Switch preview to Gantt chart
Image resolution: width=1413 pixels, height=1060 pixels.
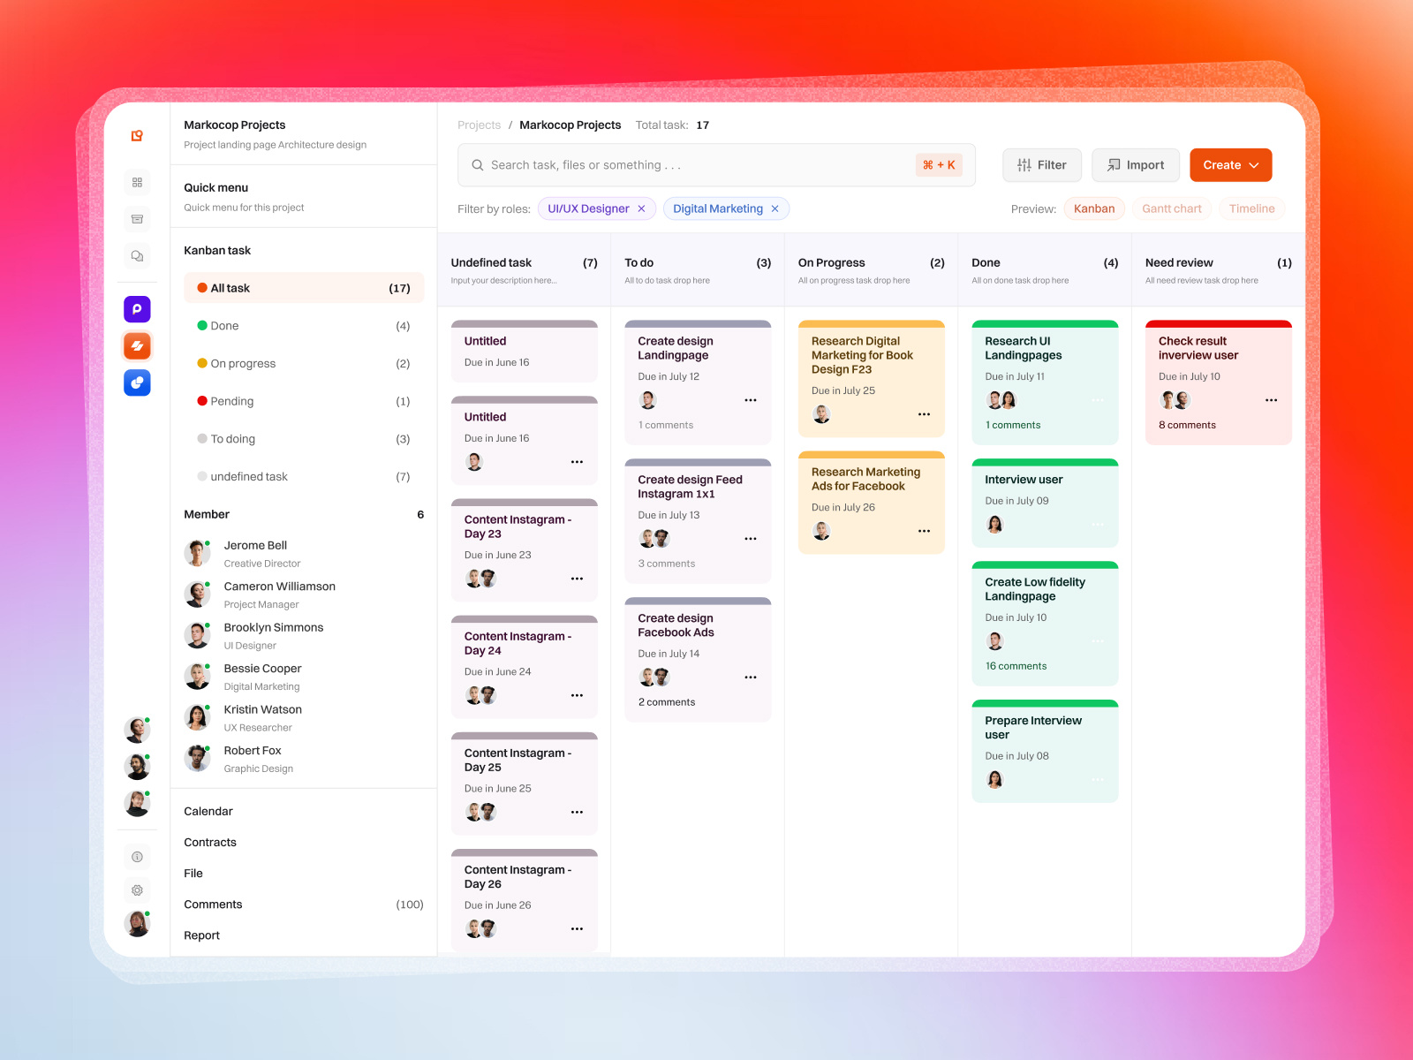point(1171,208)
